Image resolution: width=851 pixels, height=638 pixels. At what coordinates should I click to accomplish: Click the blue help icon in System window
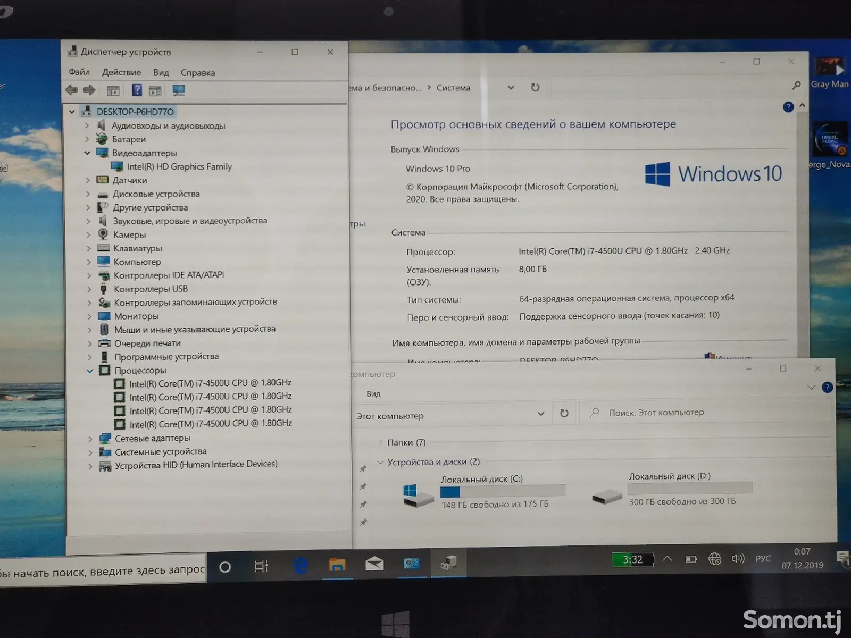click(x=788, y=107)
